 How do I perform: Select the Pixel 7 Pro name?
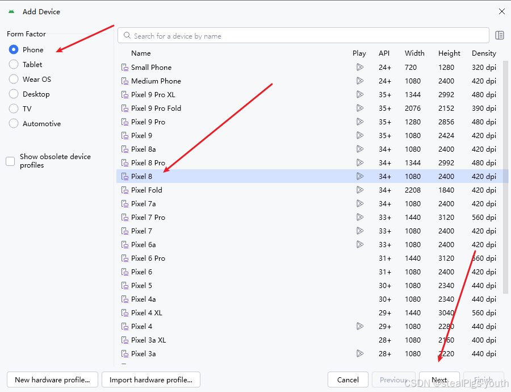[148, 217]
